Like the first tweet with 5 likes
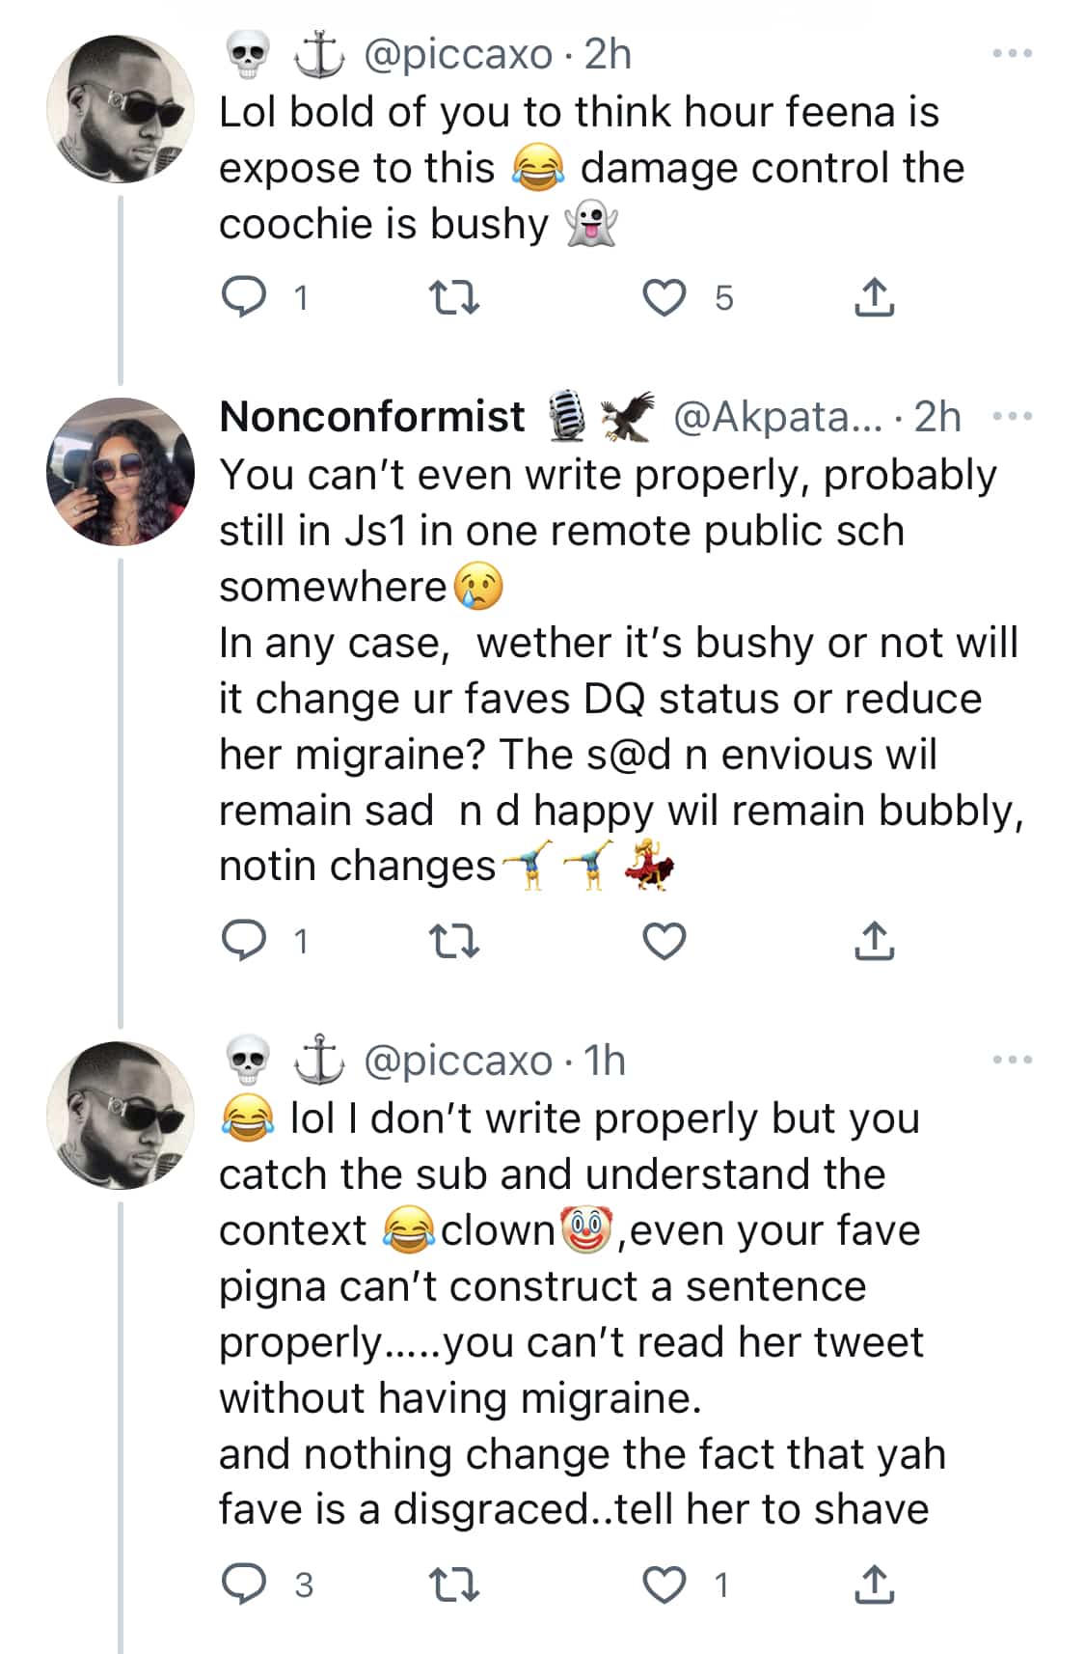Screen dimensions: 1085x1654 (664, 297)
